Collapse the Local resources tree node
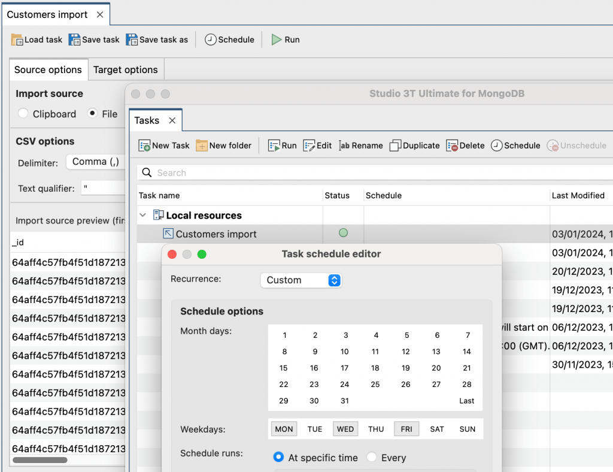Screen dimensions: 613x472 click(142, 215)
